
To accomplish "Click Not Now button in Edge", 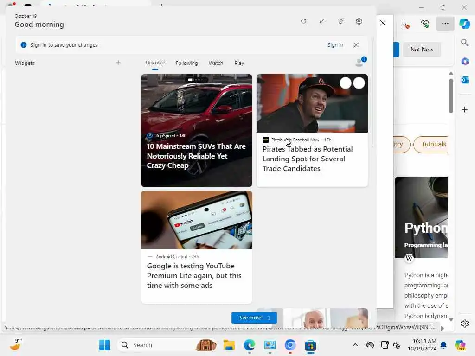I will pyautogui.click(x=422, y=49).
